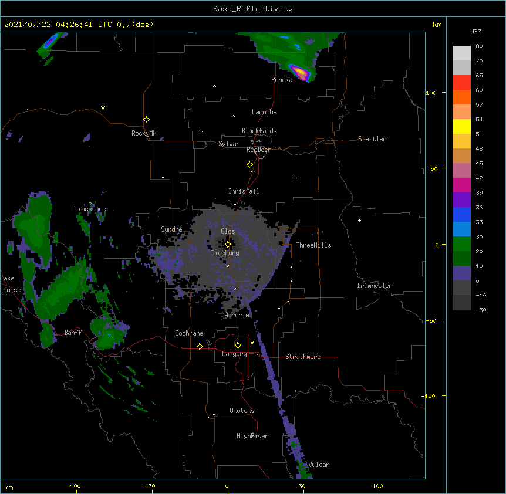Pick the orange 57-60 dBZ legend swatch
This screenshot has height=494, width=506.
tap(461, 97)
